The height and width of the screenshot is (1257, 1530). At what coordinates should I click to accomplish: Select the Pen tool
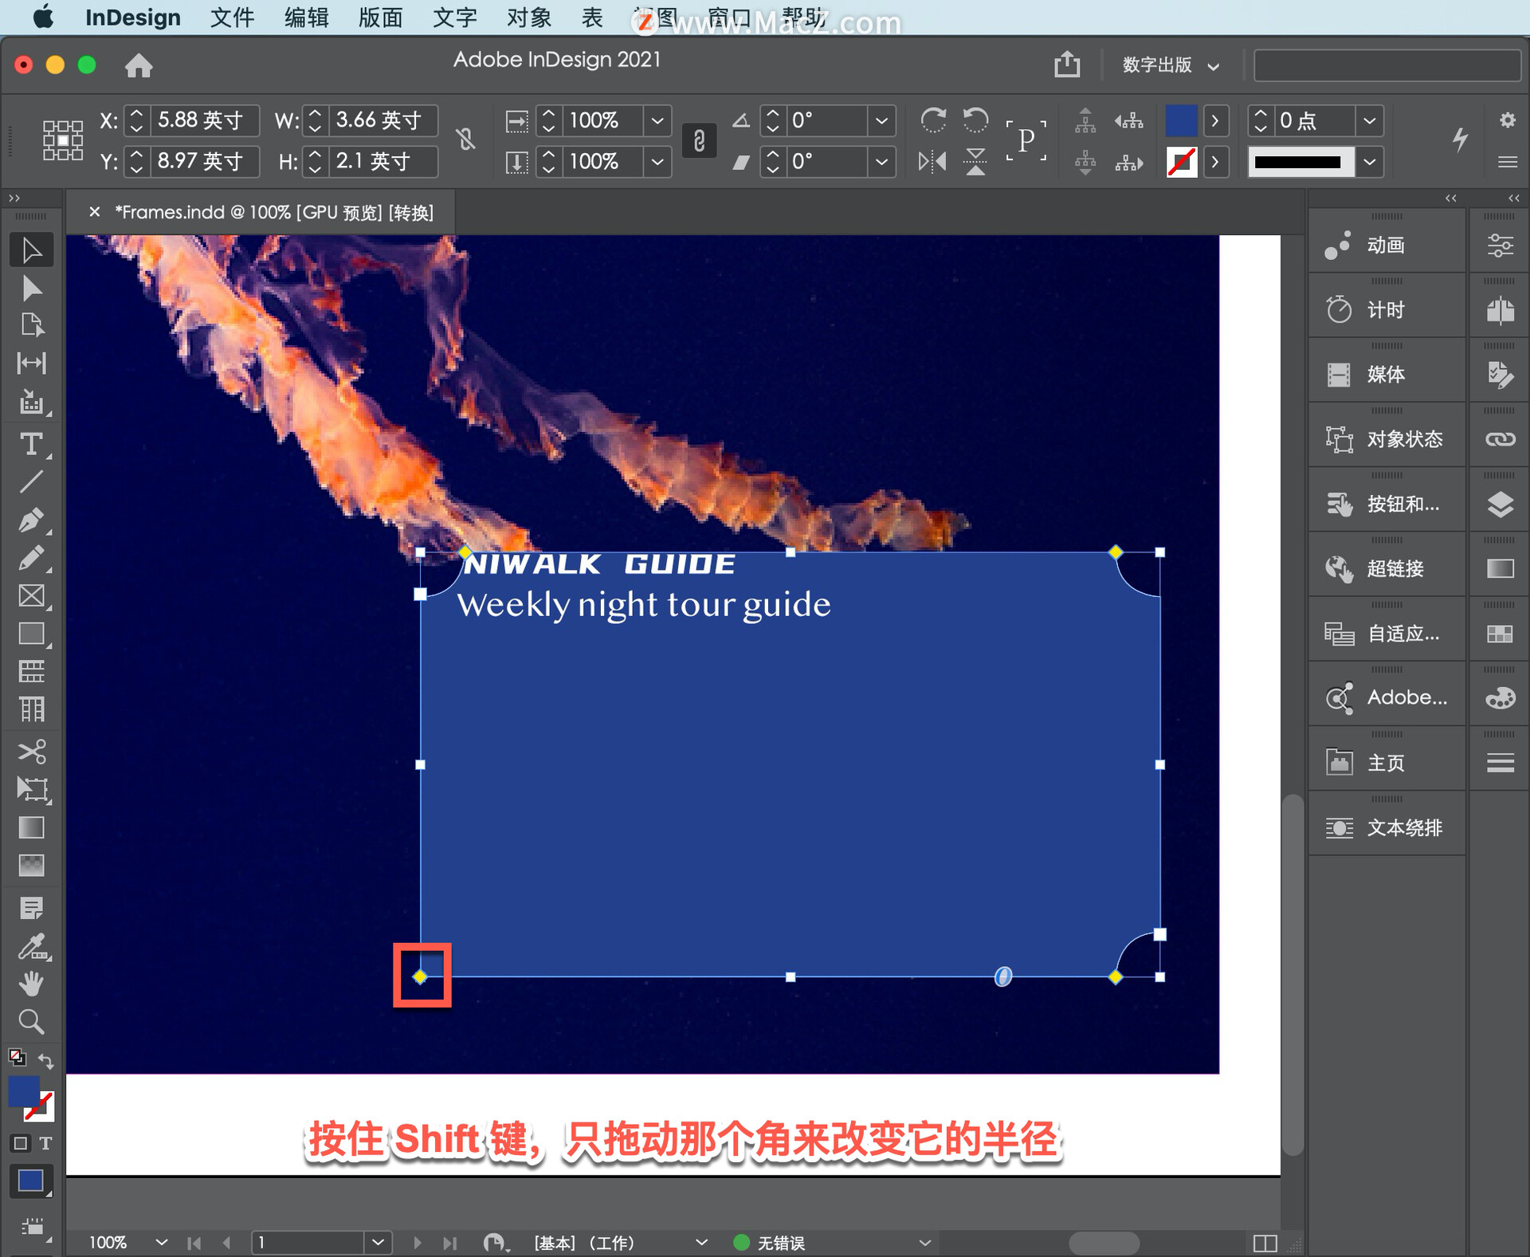(31, 520)
